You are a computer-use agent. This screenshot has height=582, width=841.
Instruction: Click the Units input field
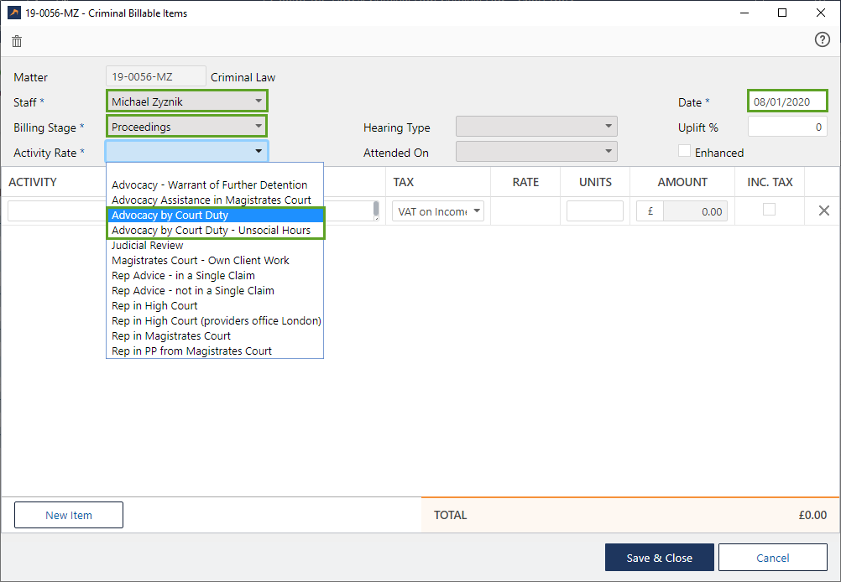pyautogui.click(x=594, y=211)
